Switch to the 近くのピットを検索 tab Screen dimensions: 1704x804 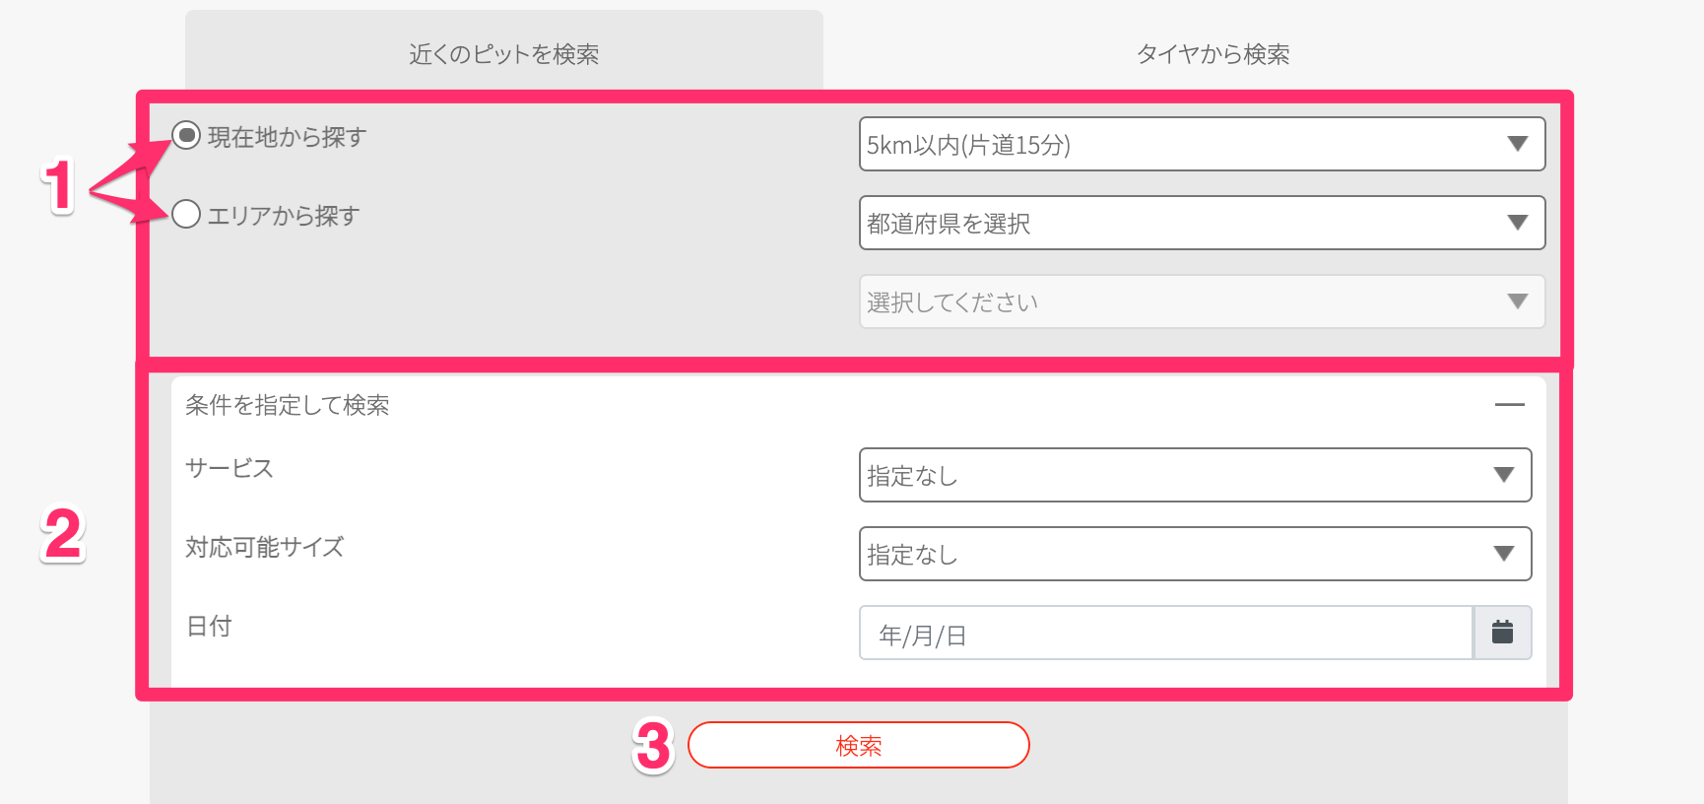coord(503,54)
